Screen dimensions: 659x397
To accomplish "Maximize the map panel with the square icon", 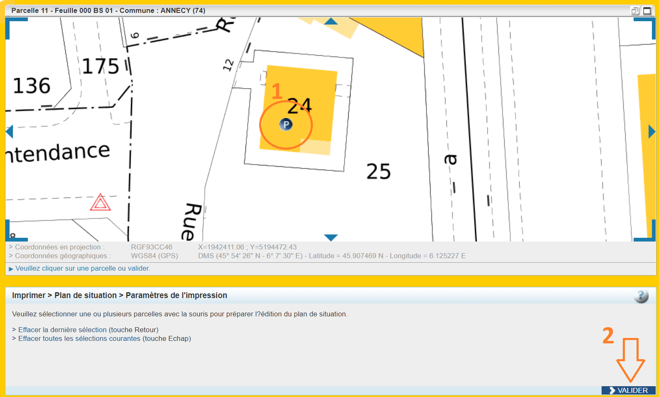I will pos(647,11).
